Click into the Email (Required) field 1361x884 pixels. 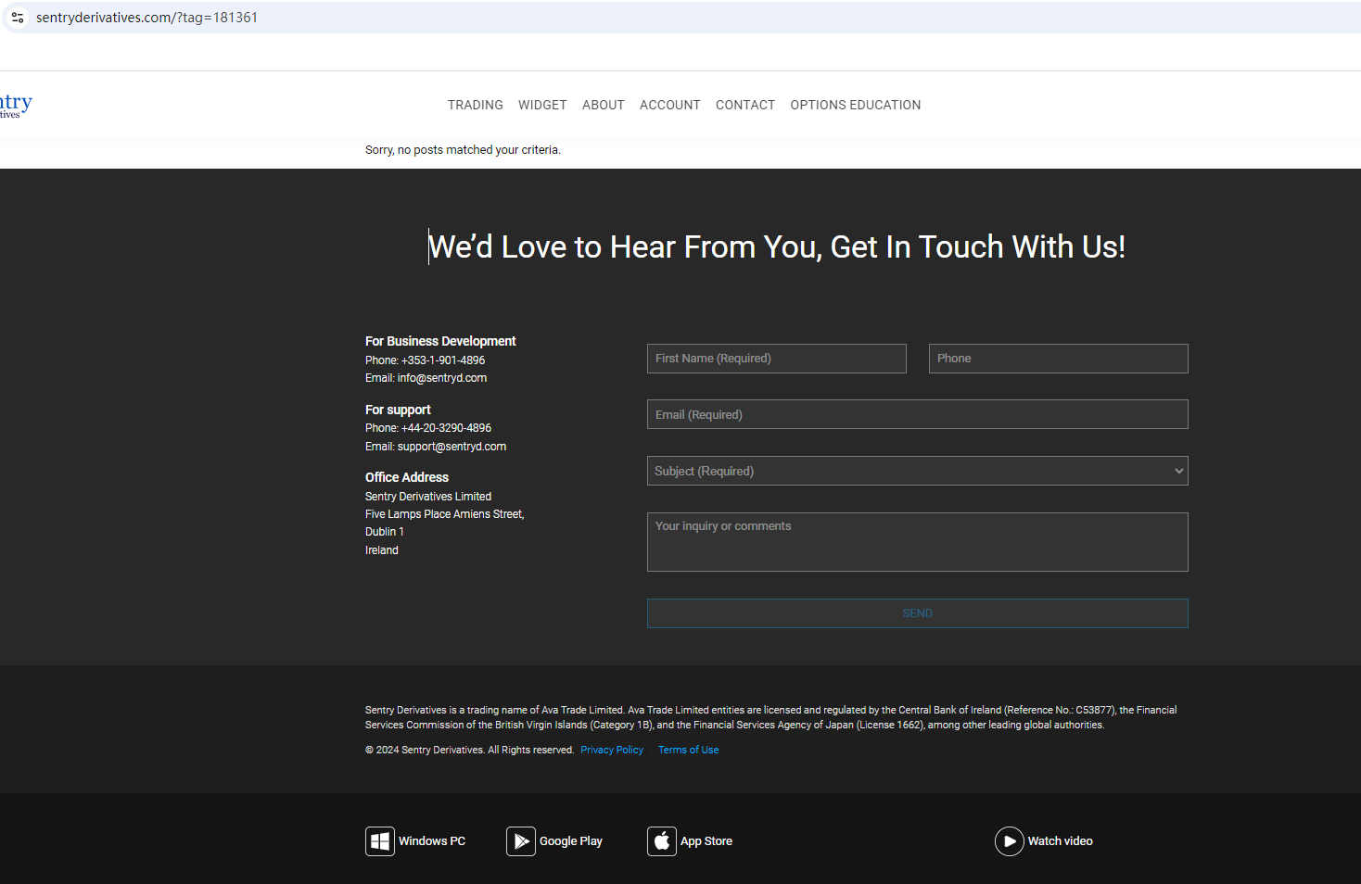click(x=917, y=414)
